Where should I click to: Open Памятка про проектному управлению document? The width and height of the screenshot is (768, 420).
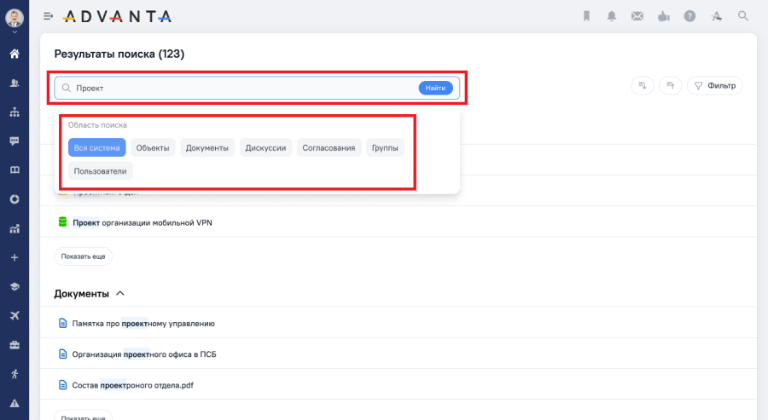[x=143, y=323]
